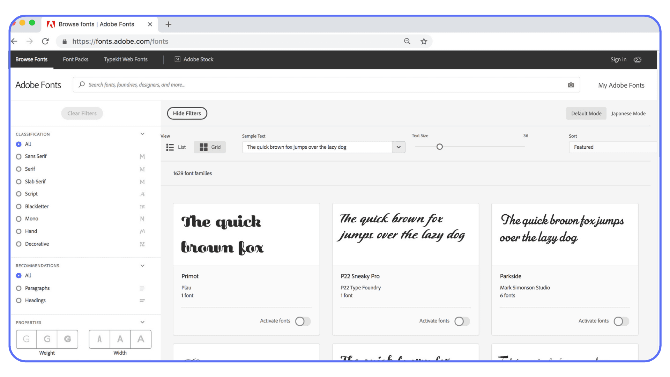Open image search by camera icon
The image size is (670, 377).
tap(571, 85)
